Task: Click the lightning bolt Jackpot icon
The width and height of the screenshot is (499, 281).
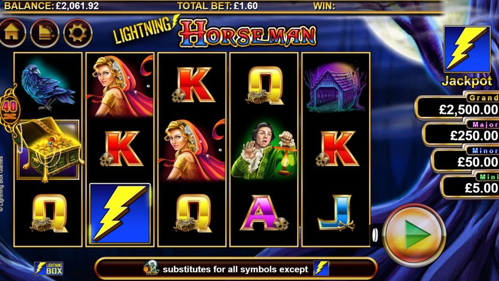Action: (467, 49)
